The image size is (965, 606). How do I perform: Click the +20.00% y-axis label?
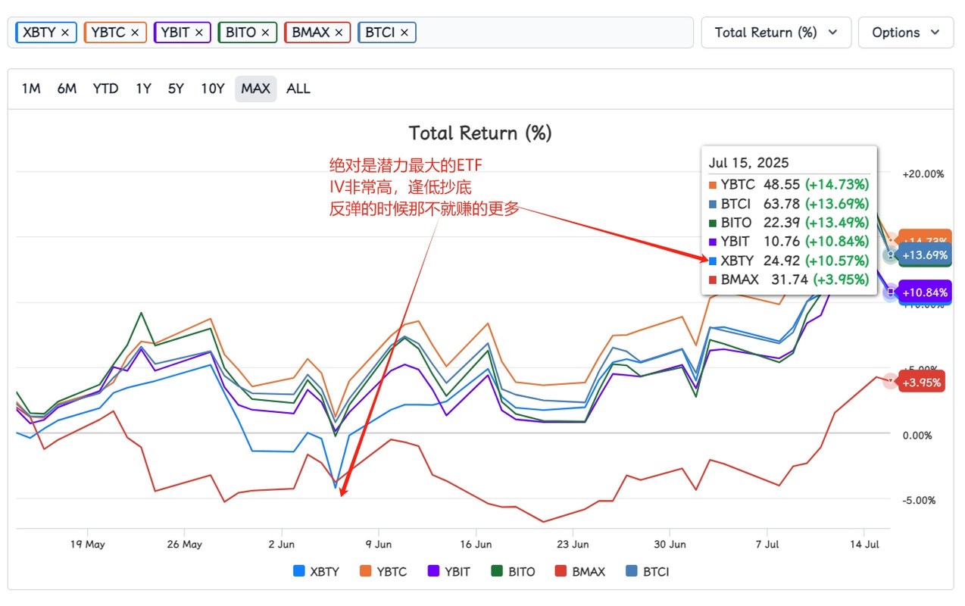923,174
